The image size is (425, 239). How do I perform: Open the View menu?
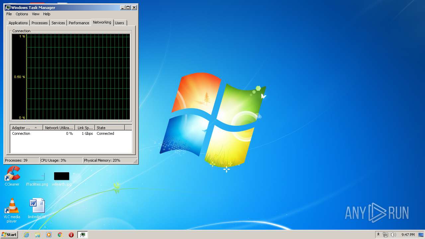36,14
